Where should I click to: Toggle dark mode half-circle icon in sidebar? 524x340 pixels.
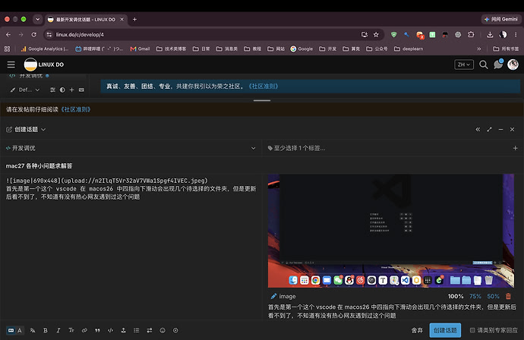point(62,90)
